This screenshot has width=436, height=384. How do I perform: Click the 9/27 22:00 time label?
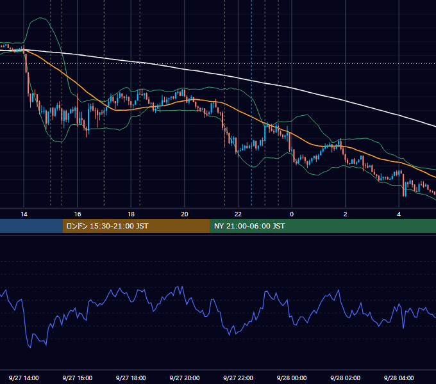pyautogui.click(x=238, y=378)
